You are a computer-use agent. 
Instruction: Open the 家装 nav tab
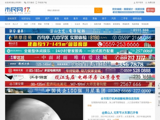click(57, 18)
